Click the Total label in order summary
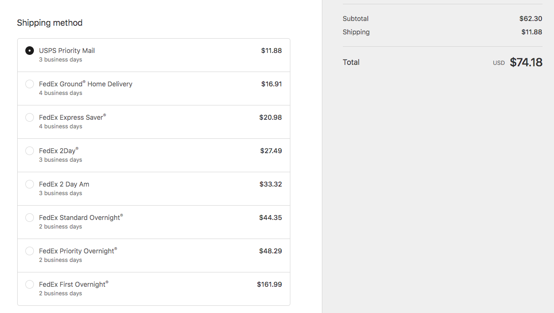 pos(351,62)
